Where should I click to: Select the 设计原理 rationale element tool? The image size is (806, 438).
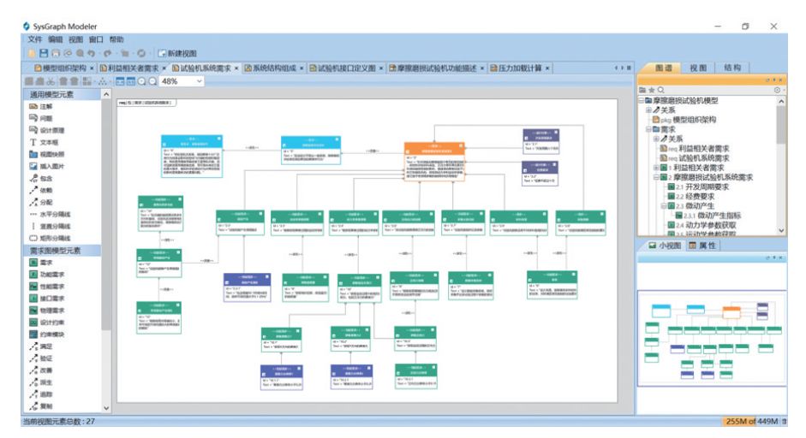tap(47, 130)
